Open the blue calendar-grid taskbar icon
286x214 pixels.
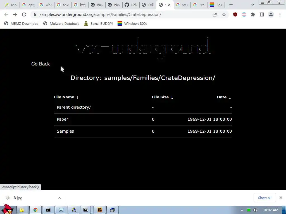coord(113,210)
